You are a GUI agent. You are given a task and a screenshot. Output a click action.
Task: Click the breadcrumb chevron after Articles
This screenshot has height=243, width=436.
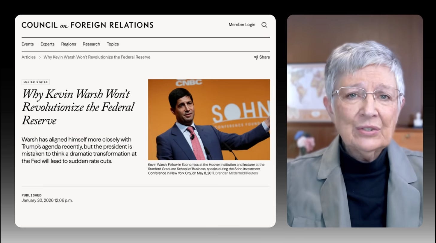[x=40, y=57]
